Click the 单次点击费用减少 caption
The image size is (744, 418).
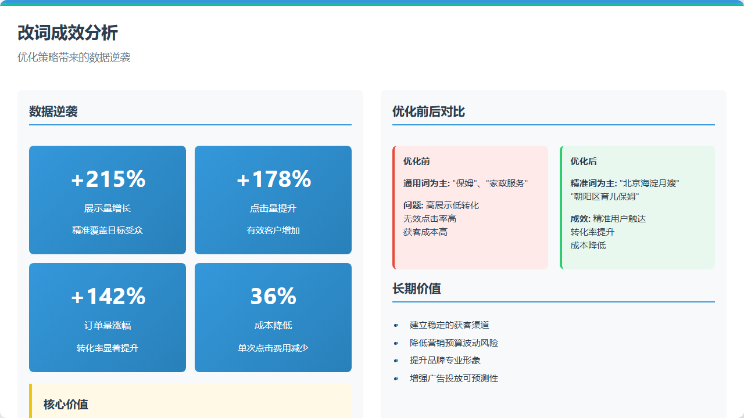pyautogui.click(x=273, y=348)
